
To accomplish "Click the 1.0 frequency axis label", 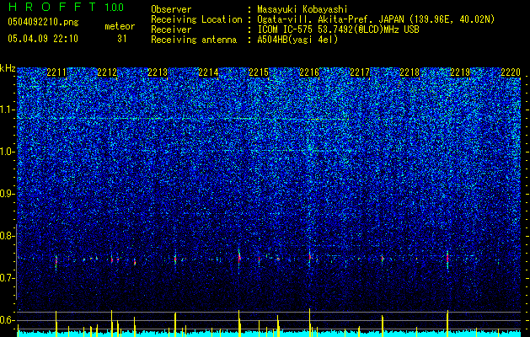I will click(6, 152).
